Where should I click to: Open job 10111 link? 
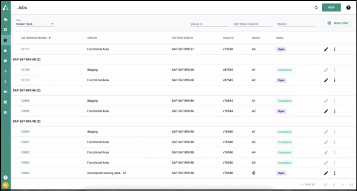pos(25,49)
